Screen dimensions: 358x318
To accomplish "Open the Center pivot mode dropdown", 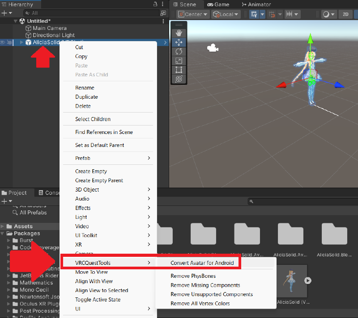I will coord(193,14).
